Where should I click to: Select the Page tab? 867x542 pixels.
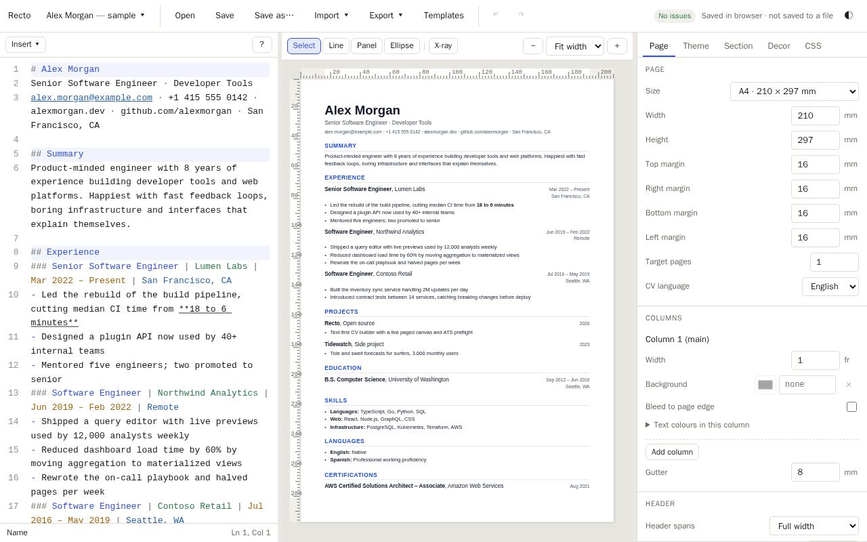pos(658,46)
